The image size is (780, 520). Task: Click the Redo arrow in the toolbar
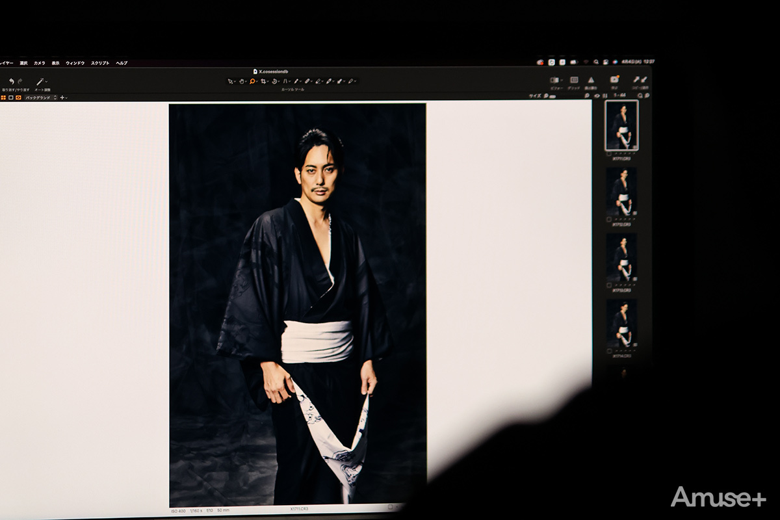pos(20,81)
